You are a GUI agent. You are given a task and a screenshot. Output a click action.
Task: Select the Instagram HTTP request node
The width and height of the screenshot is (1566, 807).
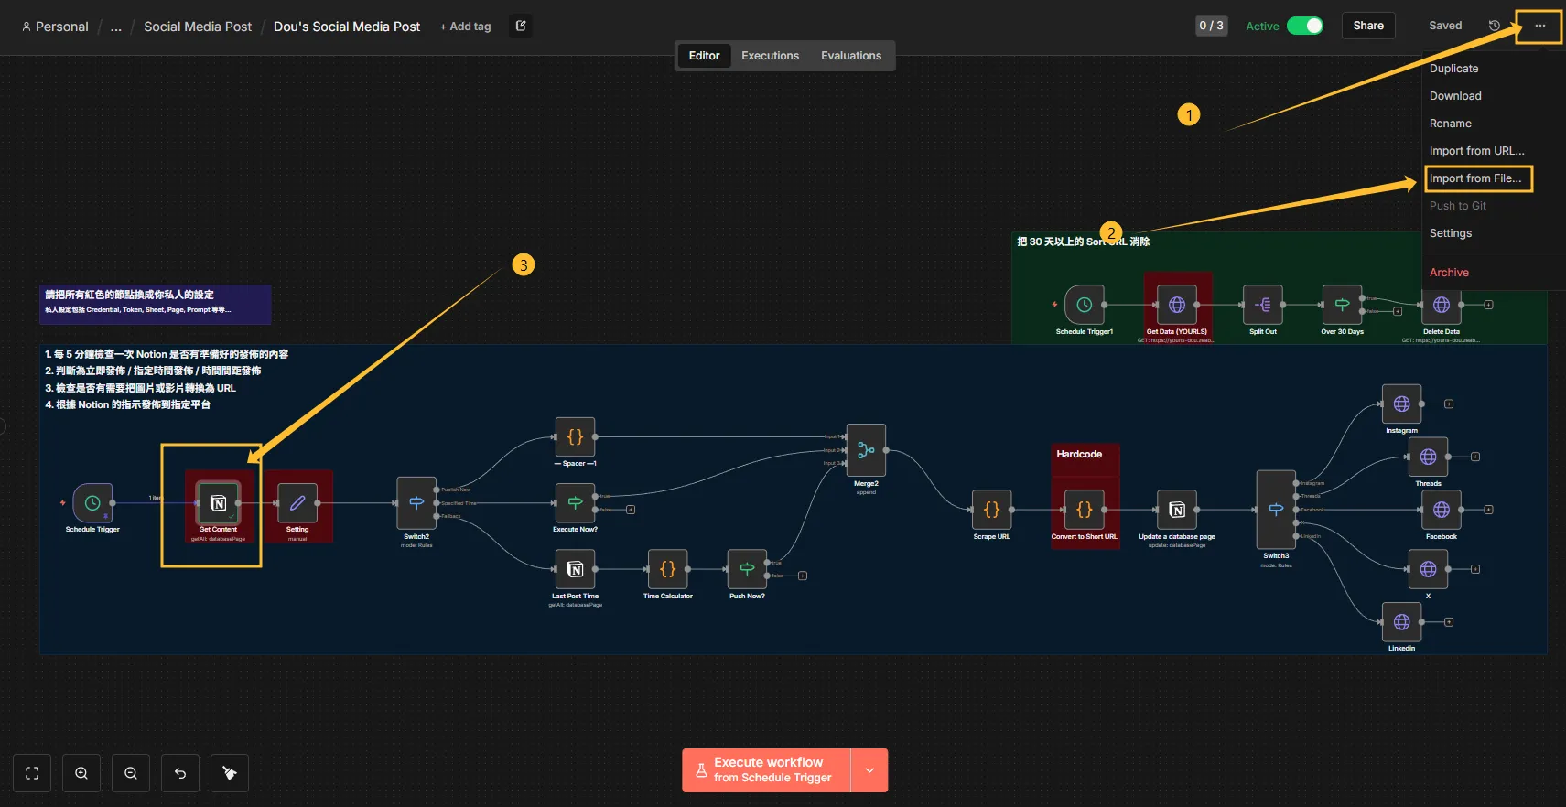click(x=1401, y=403)
